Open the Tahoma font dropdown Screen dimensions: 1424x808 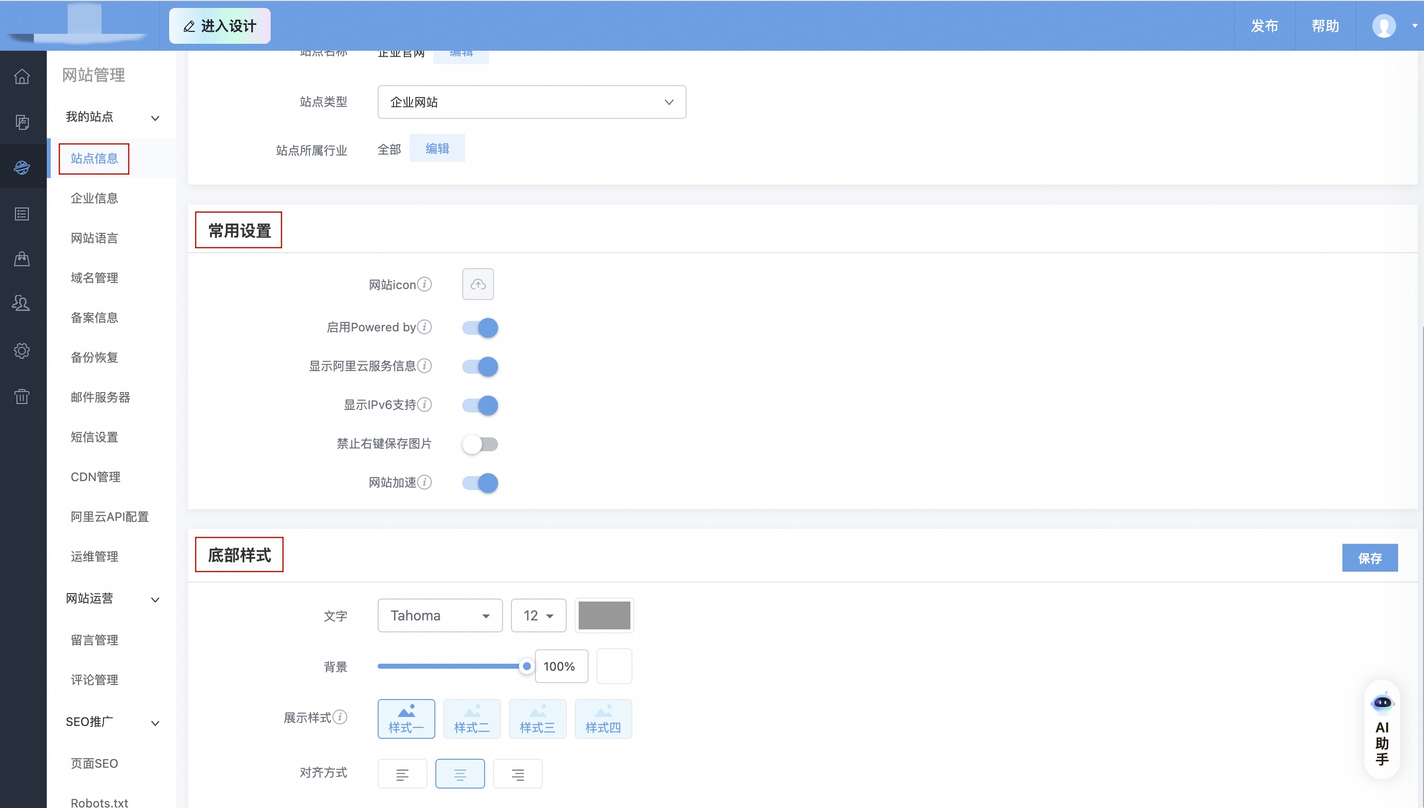pyautogui.click(x=439, y=615)
